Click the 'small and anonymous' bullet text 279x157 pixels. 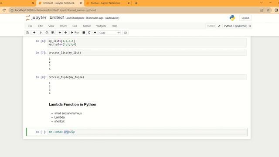click(68, 113)
